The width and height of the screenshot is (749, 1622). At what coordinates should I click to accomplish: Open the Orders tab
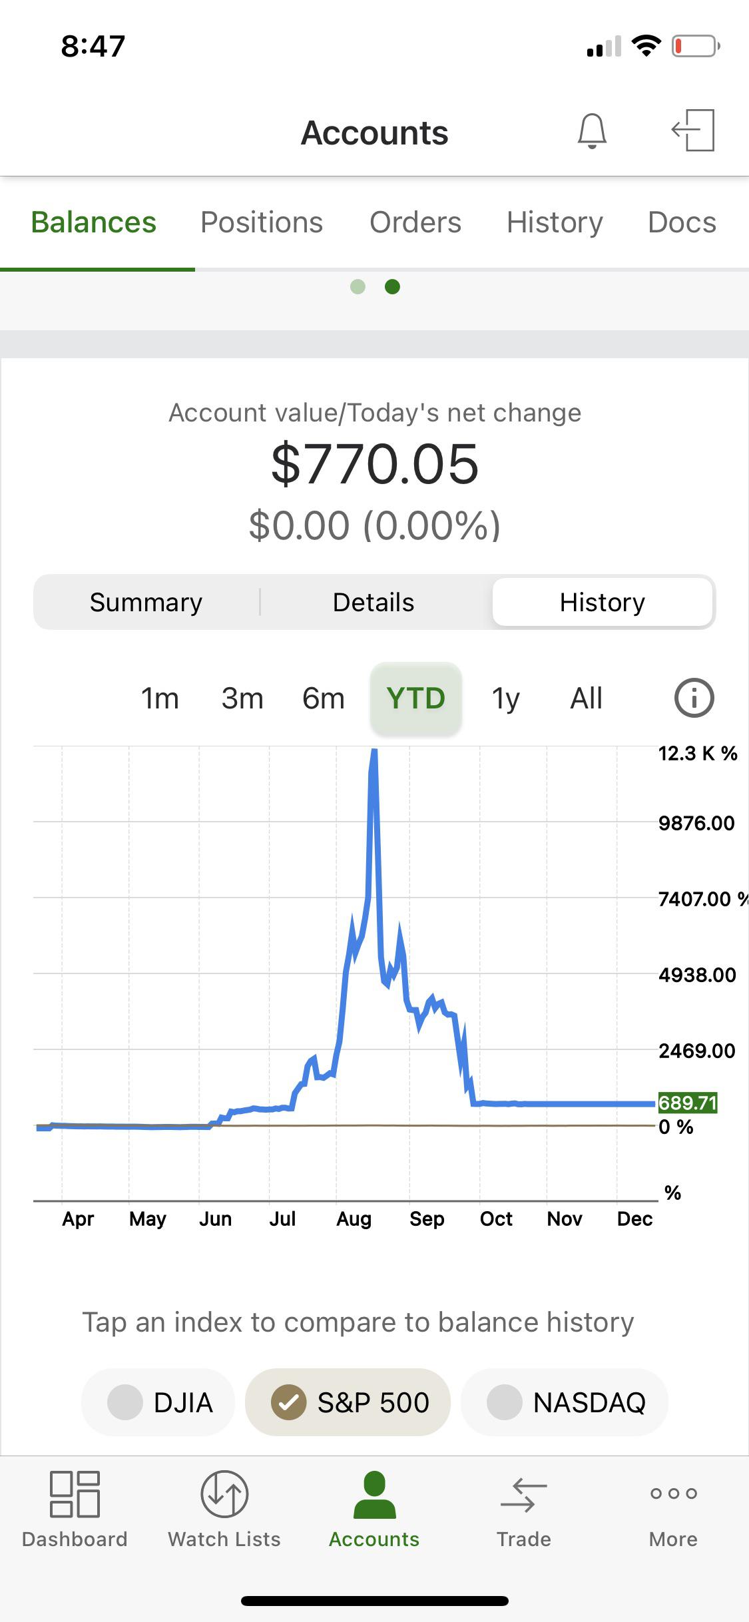click(x=415, y=222)
